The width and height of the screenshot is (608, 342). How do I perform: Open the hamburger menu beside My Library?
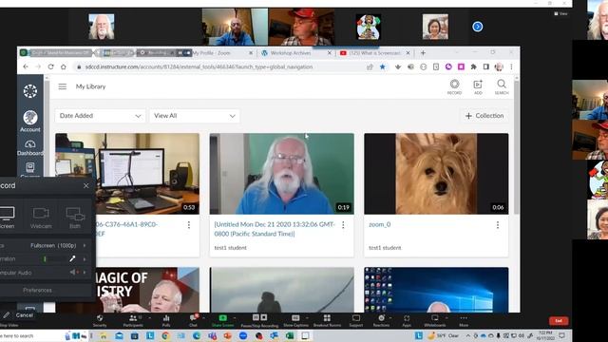click(63, 86)
